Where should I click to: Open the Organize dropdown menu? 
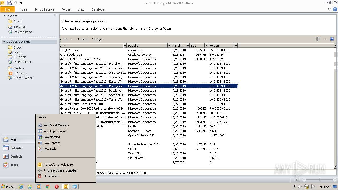pos(66,39)
